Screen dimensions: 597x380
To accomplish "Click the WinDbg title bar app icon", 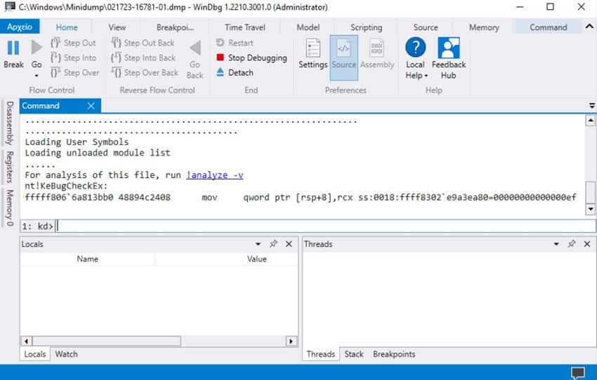I will 9,6.
